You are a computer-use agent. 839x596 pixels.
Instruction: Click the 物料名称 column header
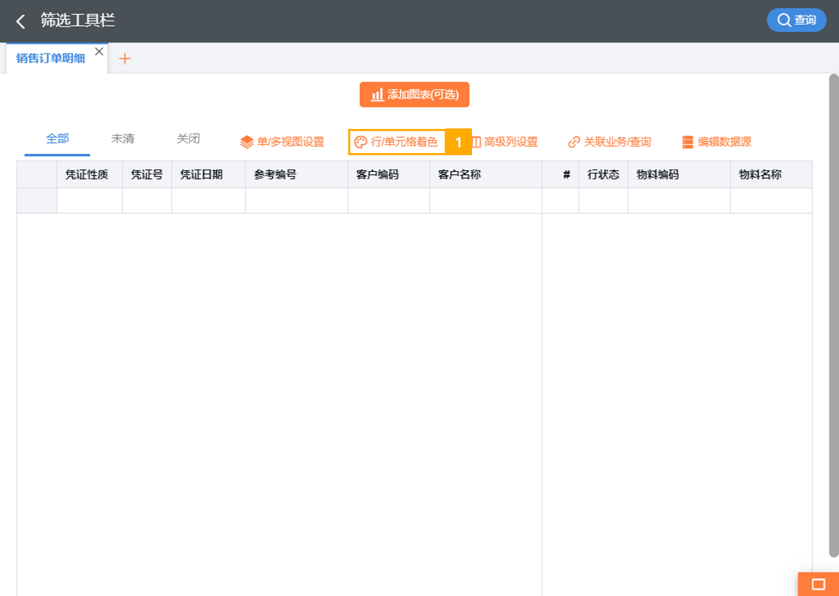[x=771, y=175]
